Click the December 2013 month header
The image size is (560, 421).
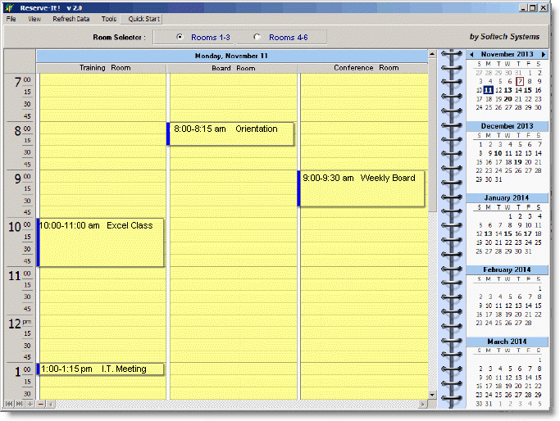coord(508,126)
